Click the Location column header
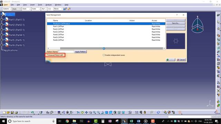 (x=88, y=21)
